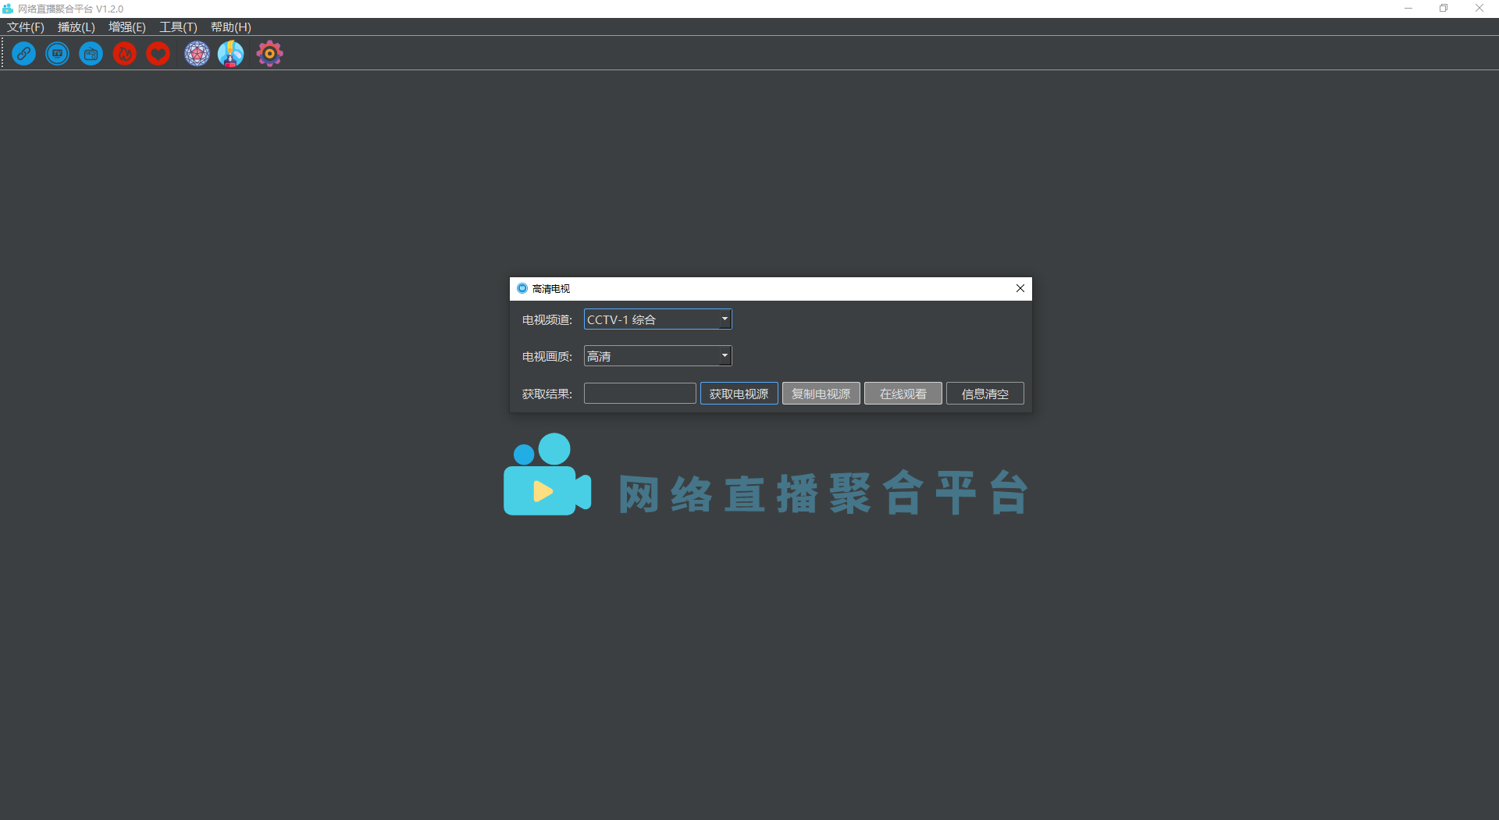Click the 信息清空 button
Screen dimensions: 1499x820
tap(985, 394)
